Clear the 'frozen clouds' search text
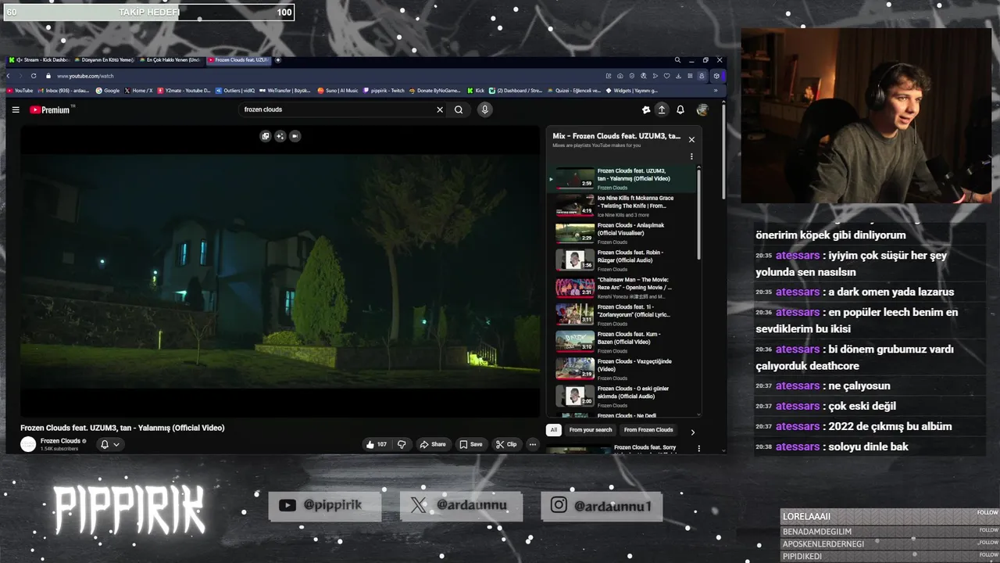Screen dimensions: 1000x563 [440, 110]
